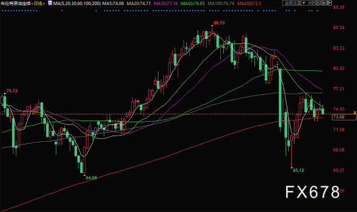Click the 68.28 axis value
Image resolution: width=357 pixels, height=212 pixels.
tap(339, 150)
